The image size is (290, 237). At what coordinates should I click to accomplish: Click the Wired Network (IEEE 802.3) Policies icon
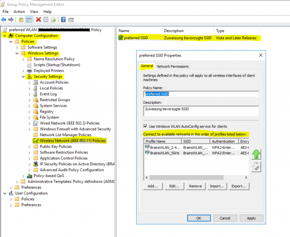pos(35,123)
